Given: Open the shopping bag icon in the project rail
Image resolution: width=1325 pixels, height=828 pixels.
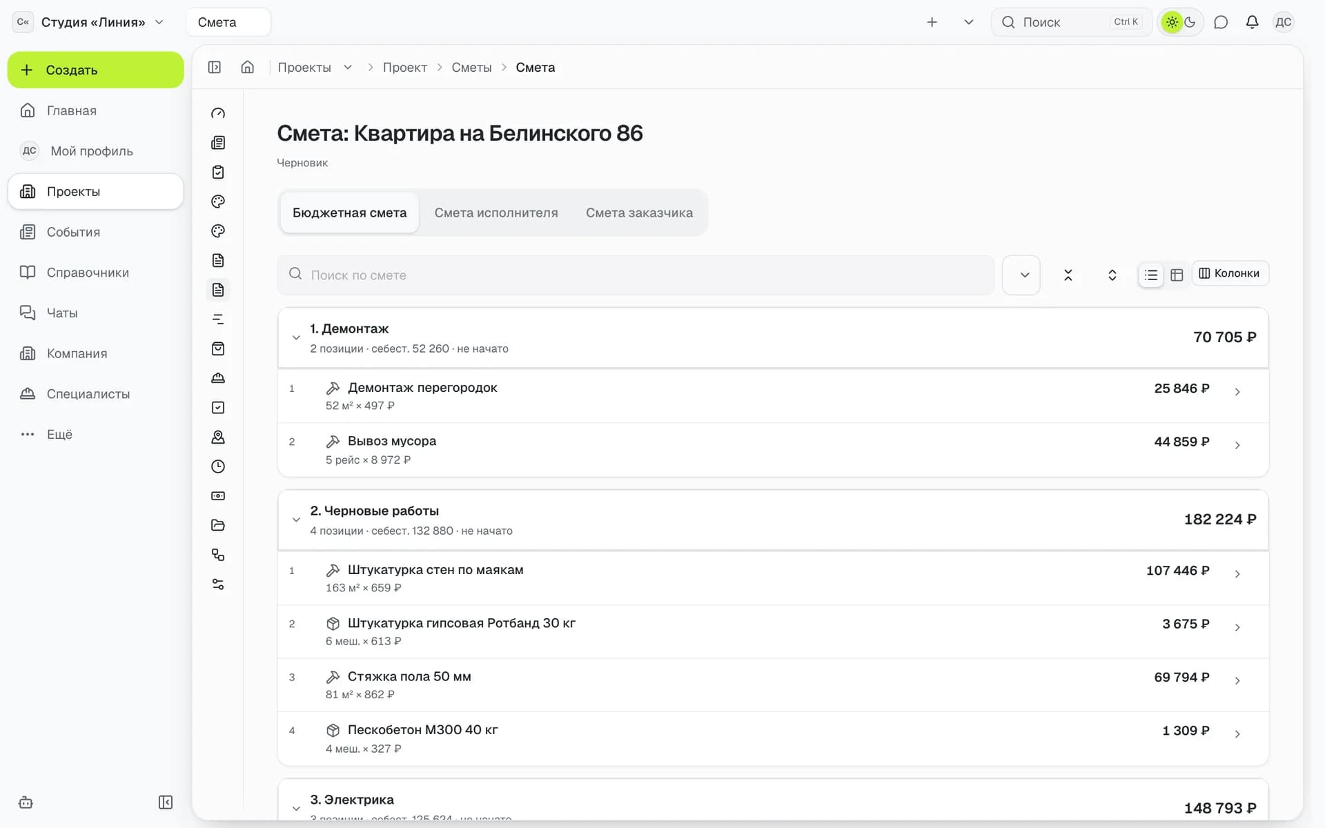Looking at the screenshot, I should point(218,348).
